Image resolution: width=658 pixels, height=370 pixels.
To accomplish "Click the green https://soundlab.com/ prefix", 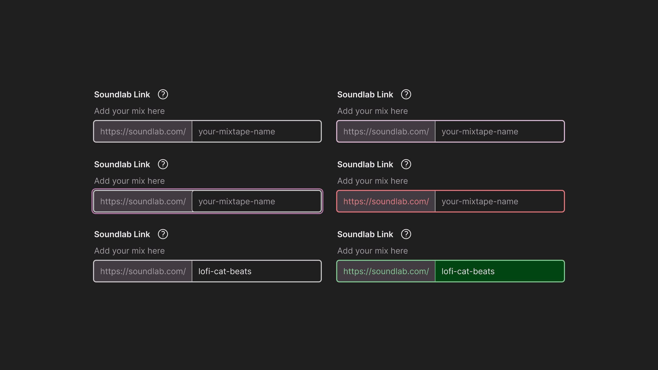I will point(386,271).
